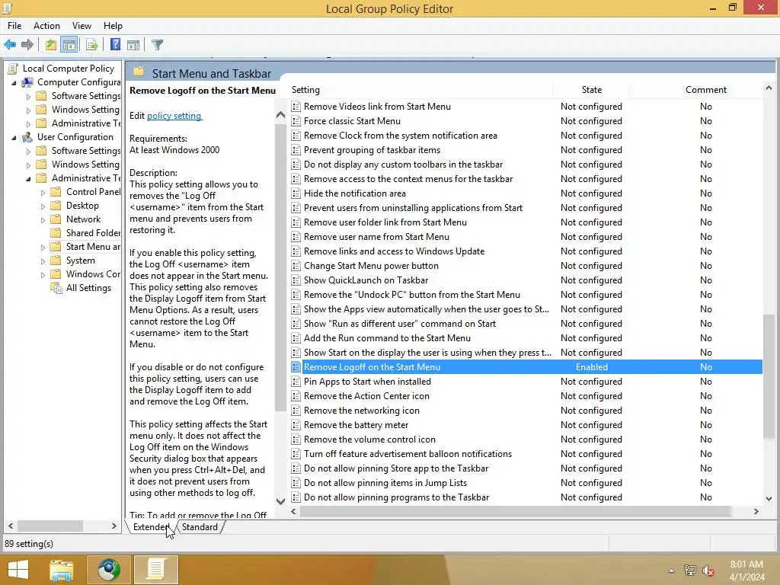
Task: Click the Up one level folder icon
Action: pos(51,45)
